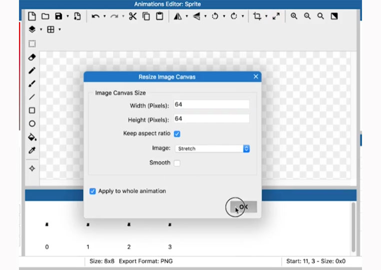Click the Save floppy disk icon

(58, 16)
